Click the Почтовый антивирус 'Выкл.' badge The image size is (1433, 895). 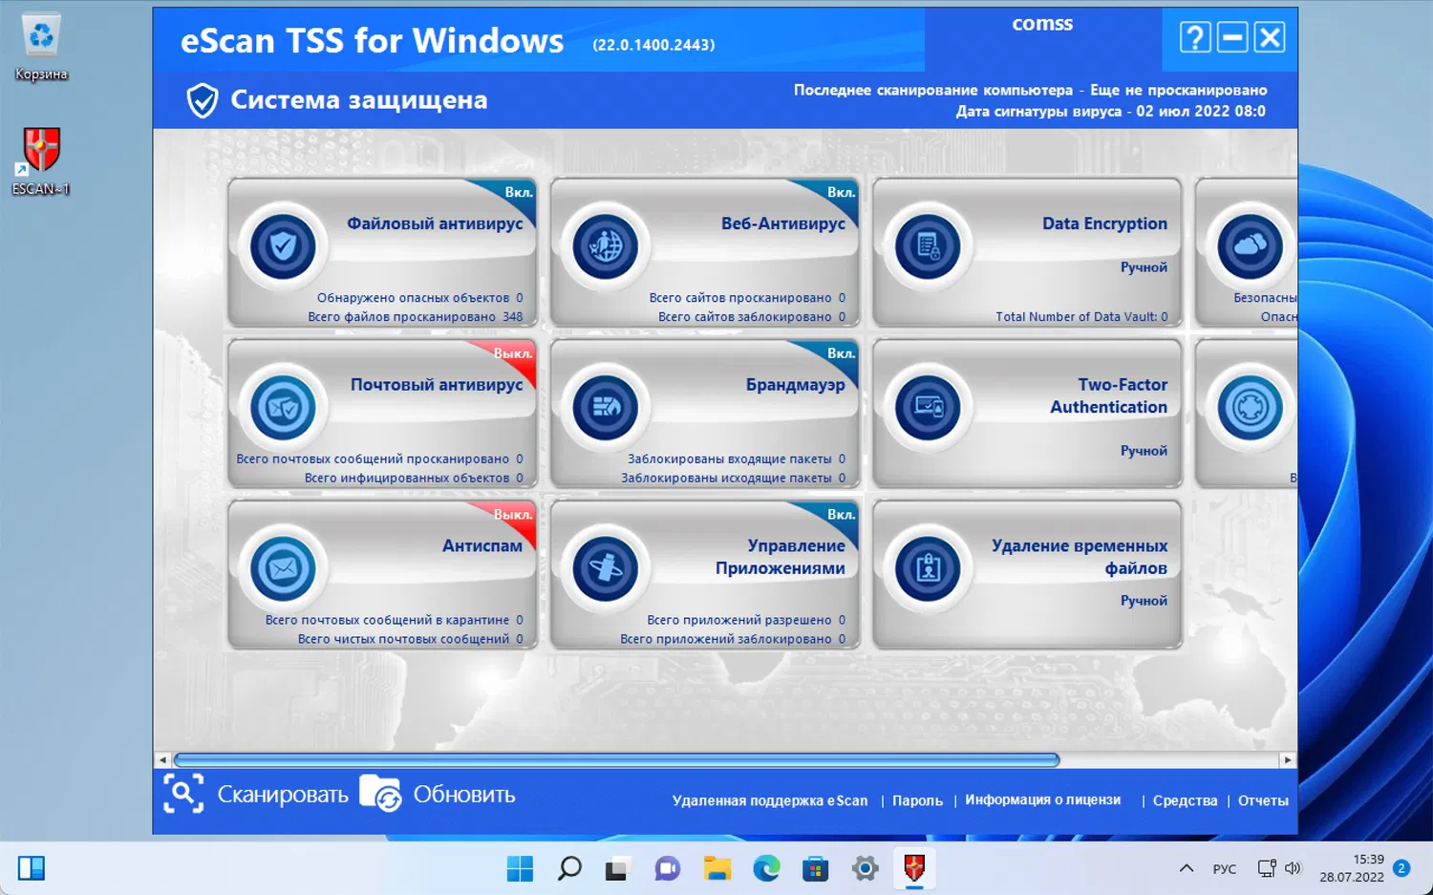513,353
